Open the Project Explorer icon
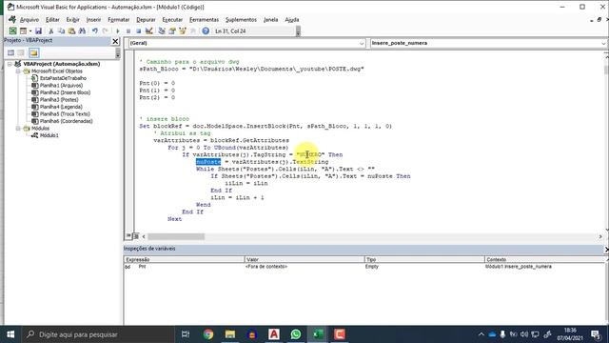 162,30
